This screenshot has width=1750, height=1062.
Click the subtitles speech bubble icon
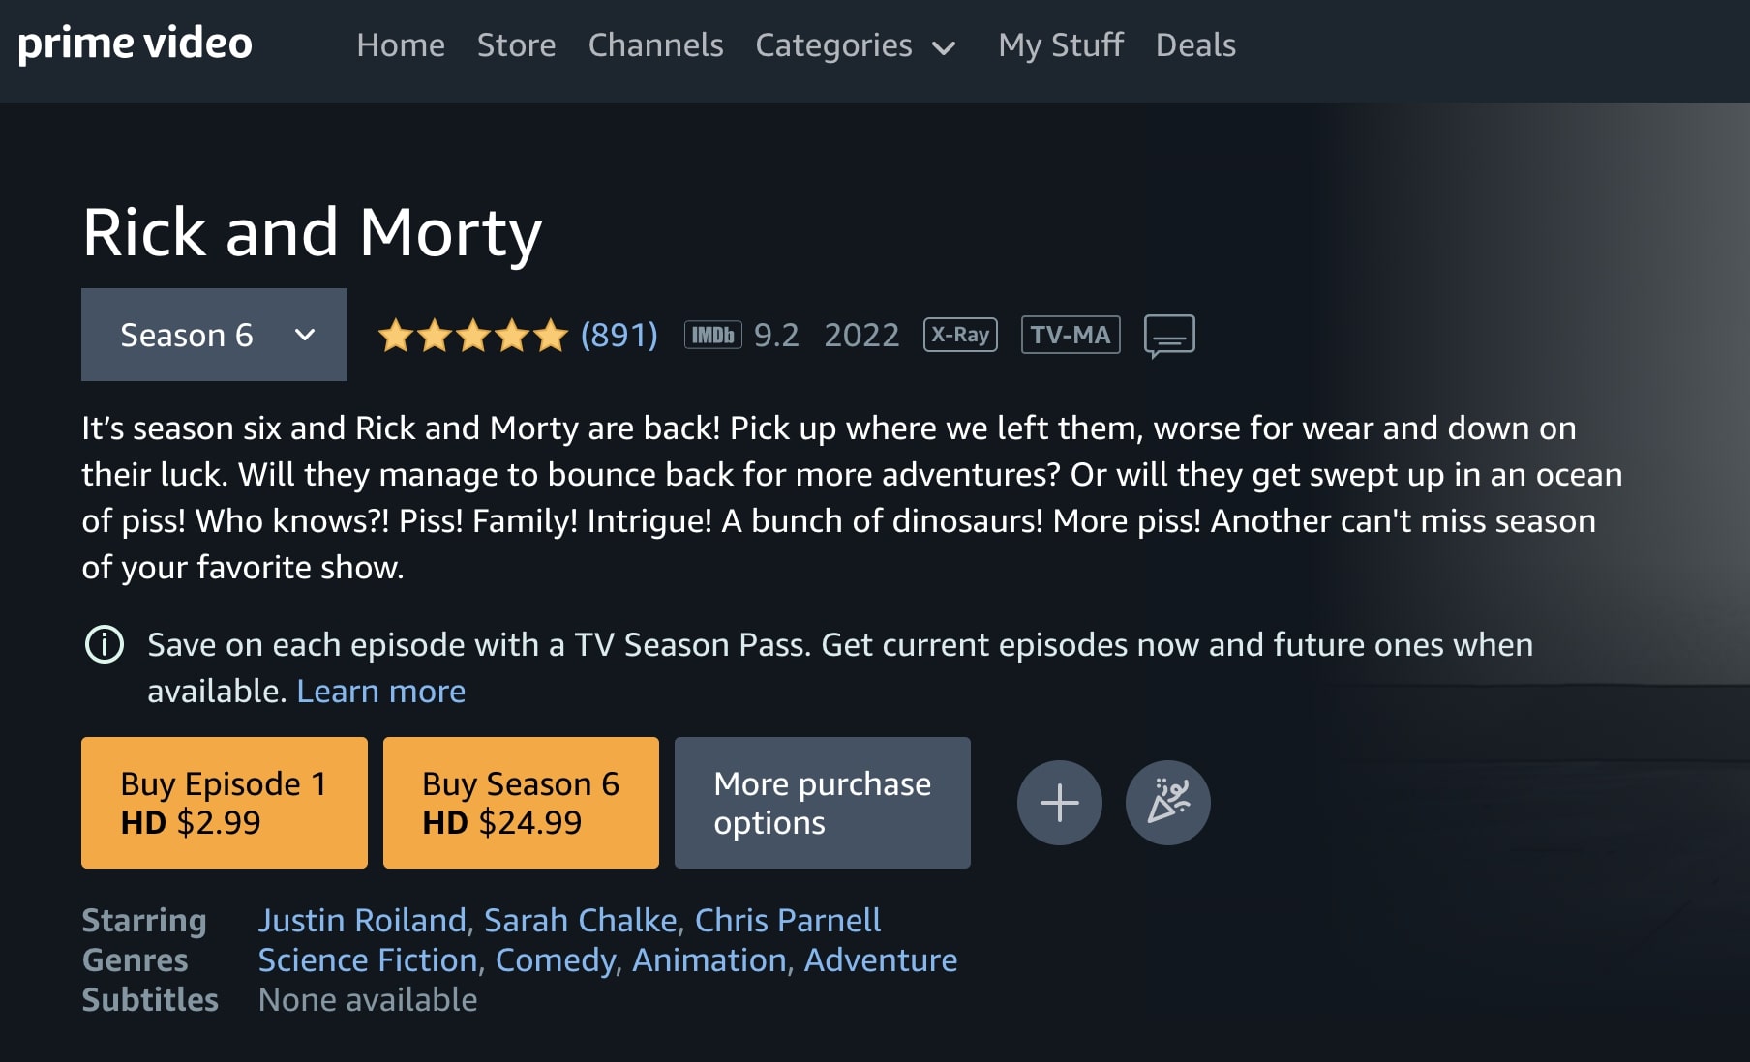[1169, 336]
